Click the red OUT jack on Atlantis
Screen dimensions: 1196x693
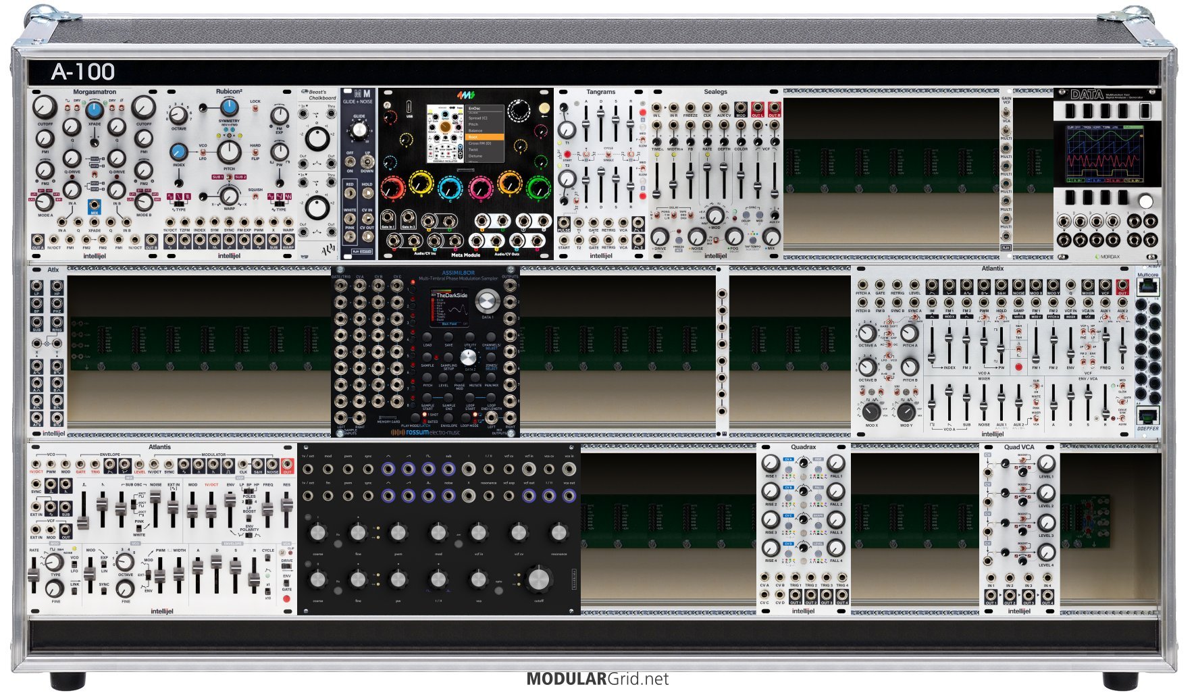[x=288, y=465]
